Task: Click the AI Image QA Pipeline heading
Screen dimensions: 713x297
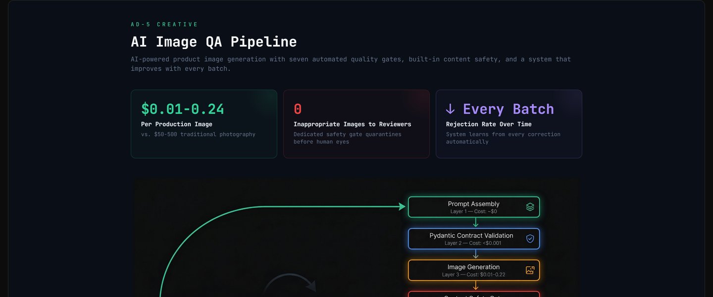Action: click(x=213, y=42)
